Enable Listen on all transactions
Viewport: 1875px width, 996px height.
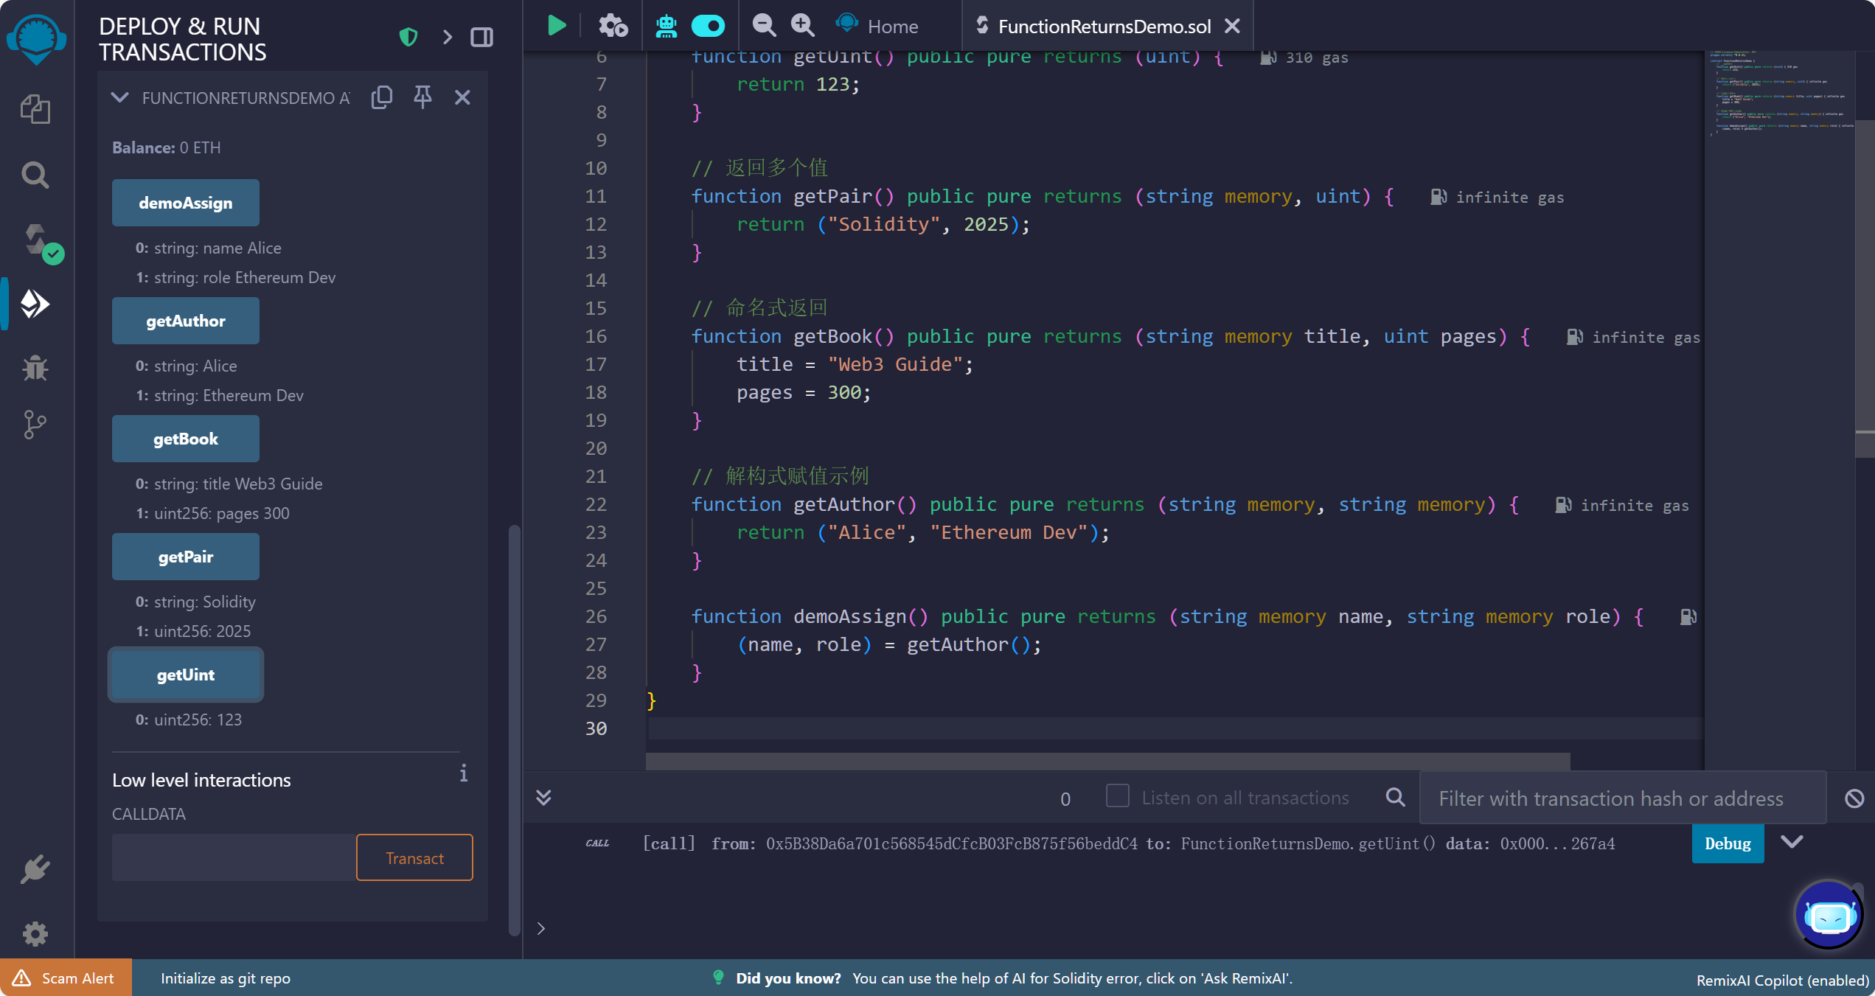1117,797
